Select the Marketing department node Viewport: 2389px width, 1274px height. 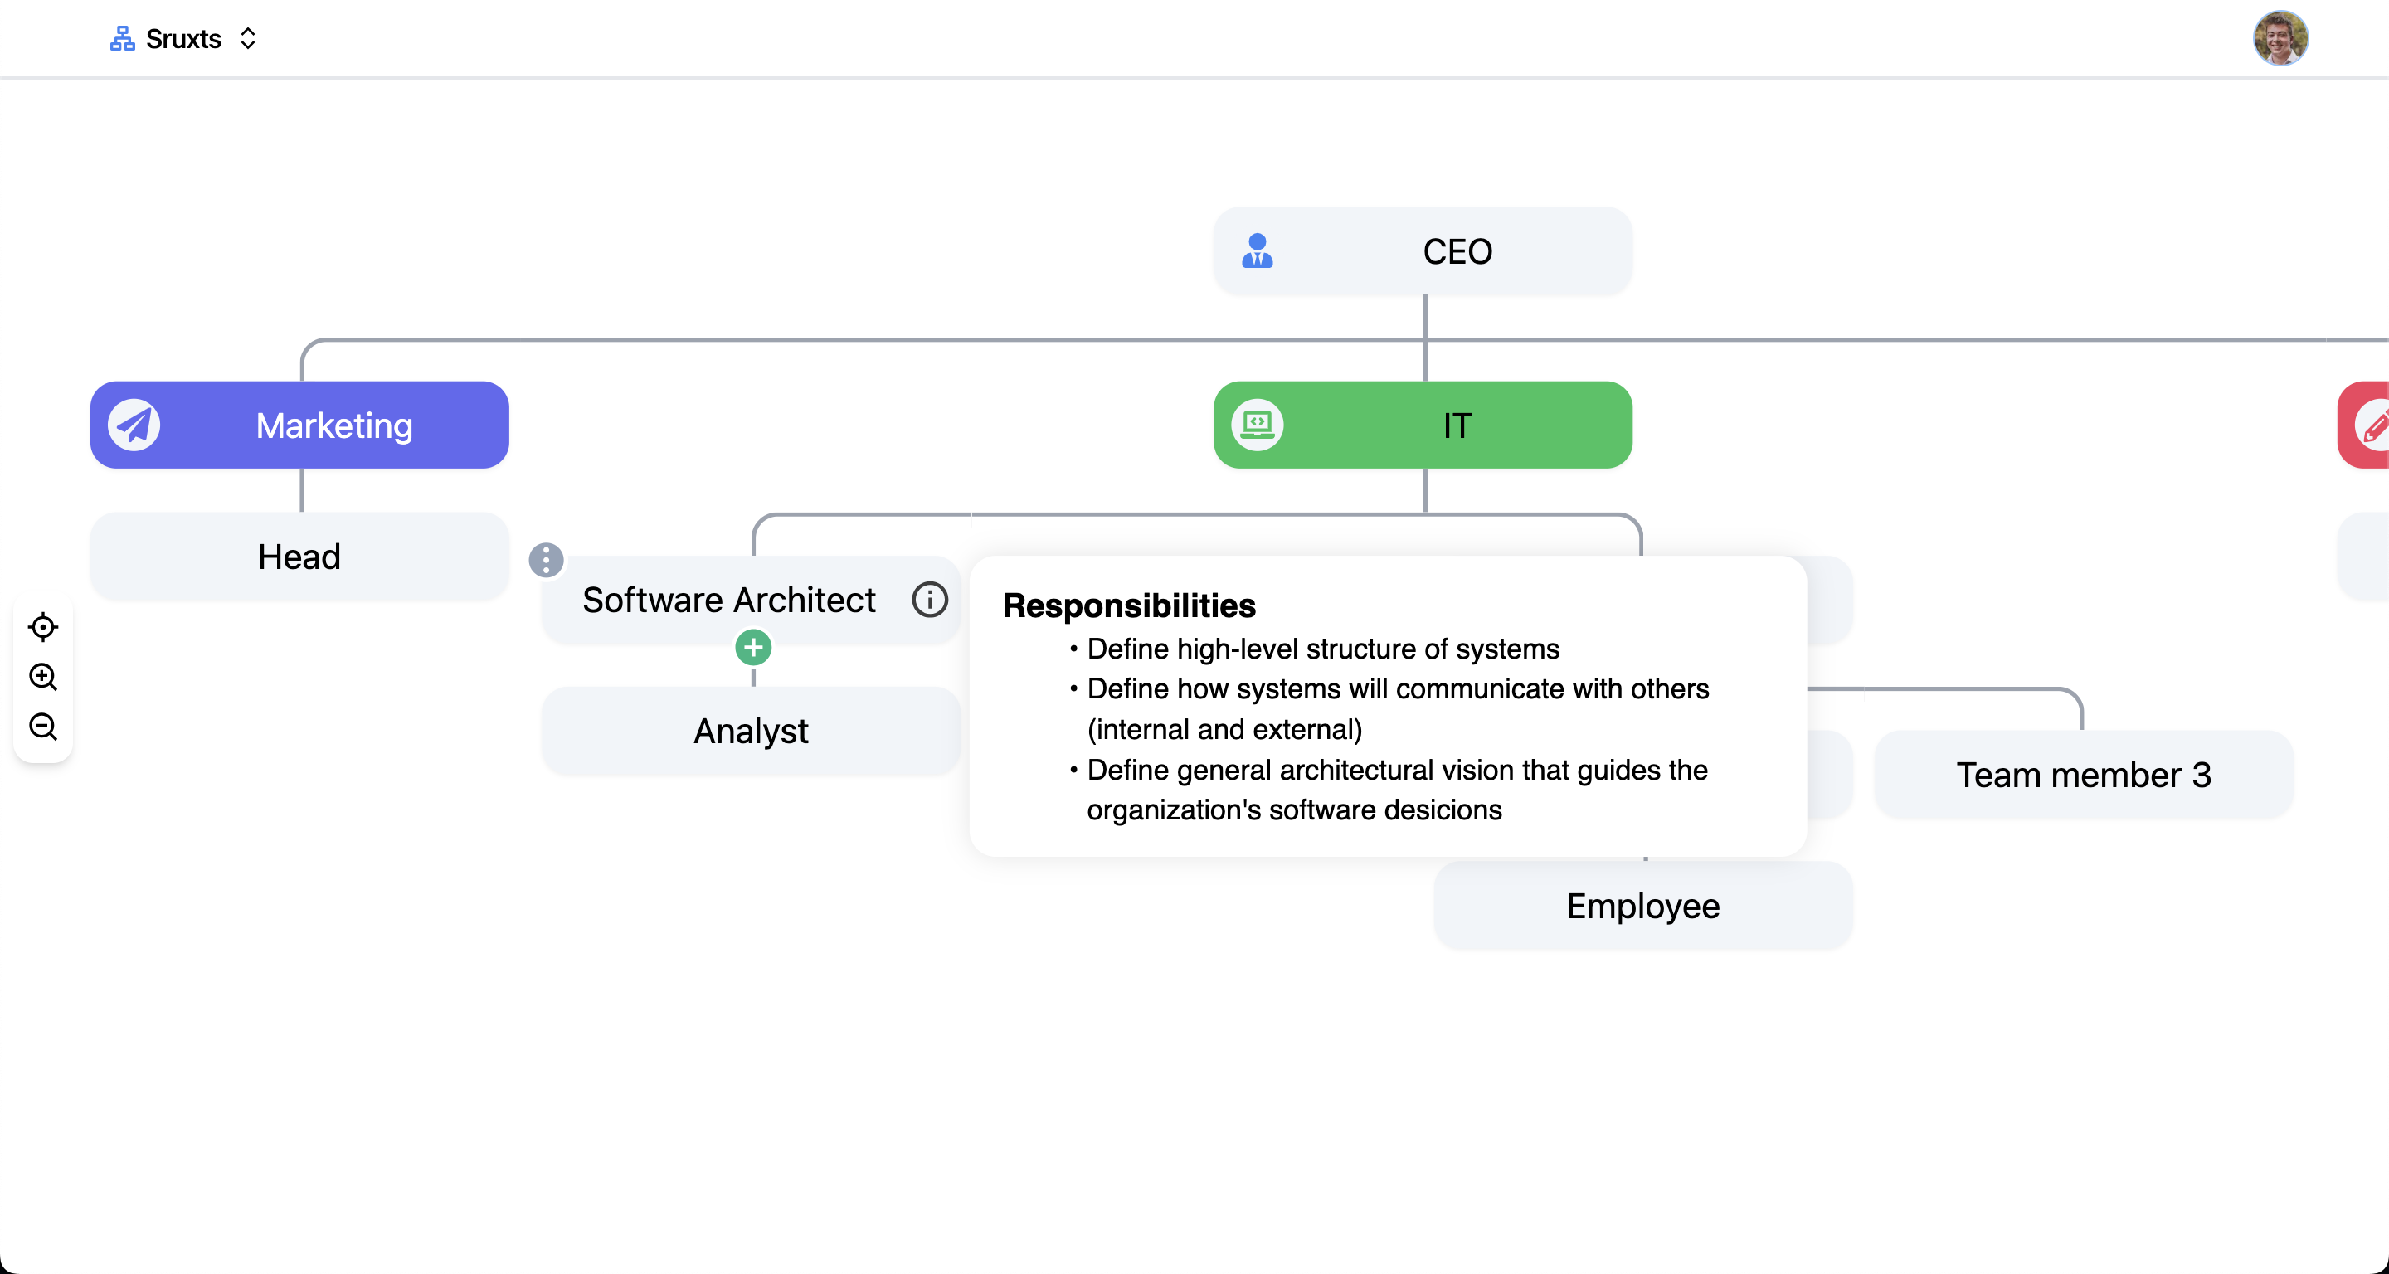pos(299,425)
